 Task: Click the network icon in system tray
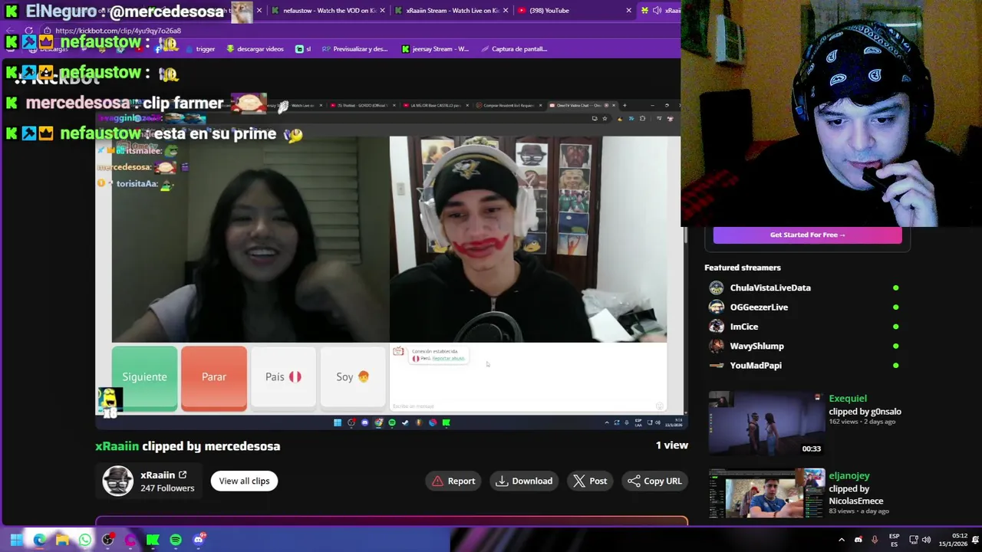(x=914, y=540)
